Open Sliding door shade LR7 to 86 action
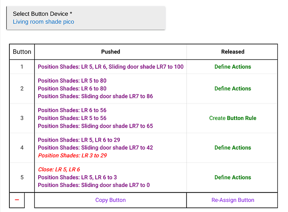This screenshot has height=212, width=288. click(95, 96)
